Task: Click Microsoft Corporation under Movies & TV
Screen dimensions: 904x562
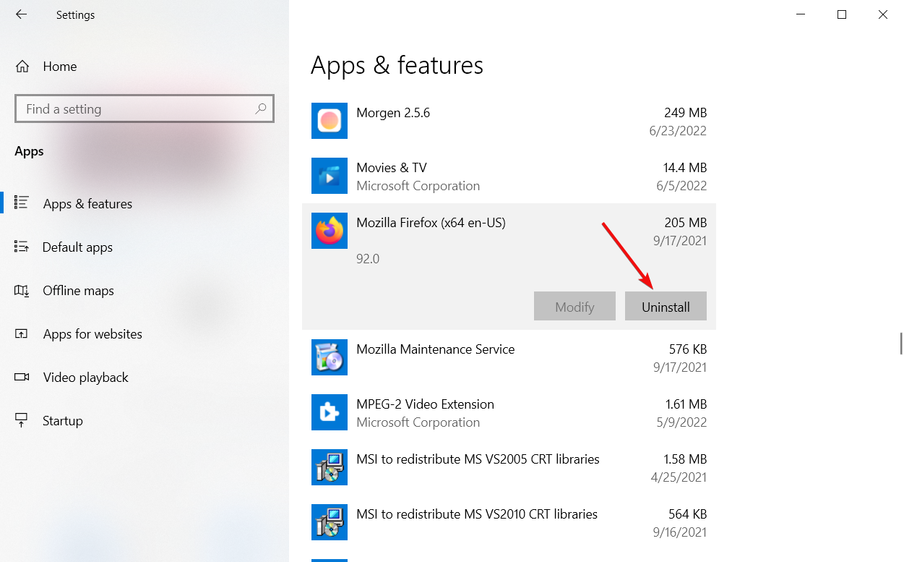Action: [x=418, y=186]
